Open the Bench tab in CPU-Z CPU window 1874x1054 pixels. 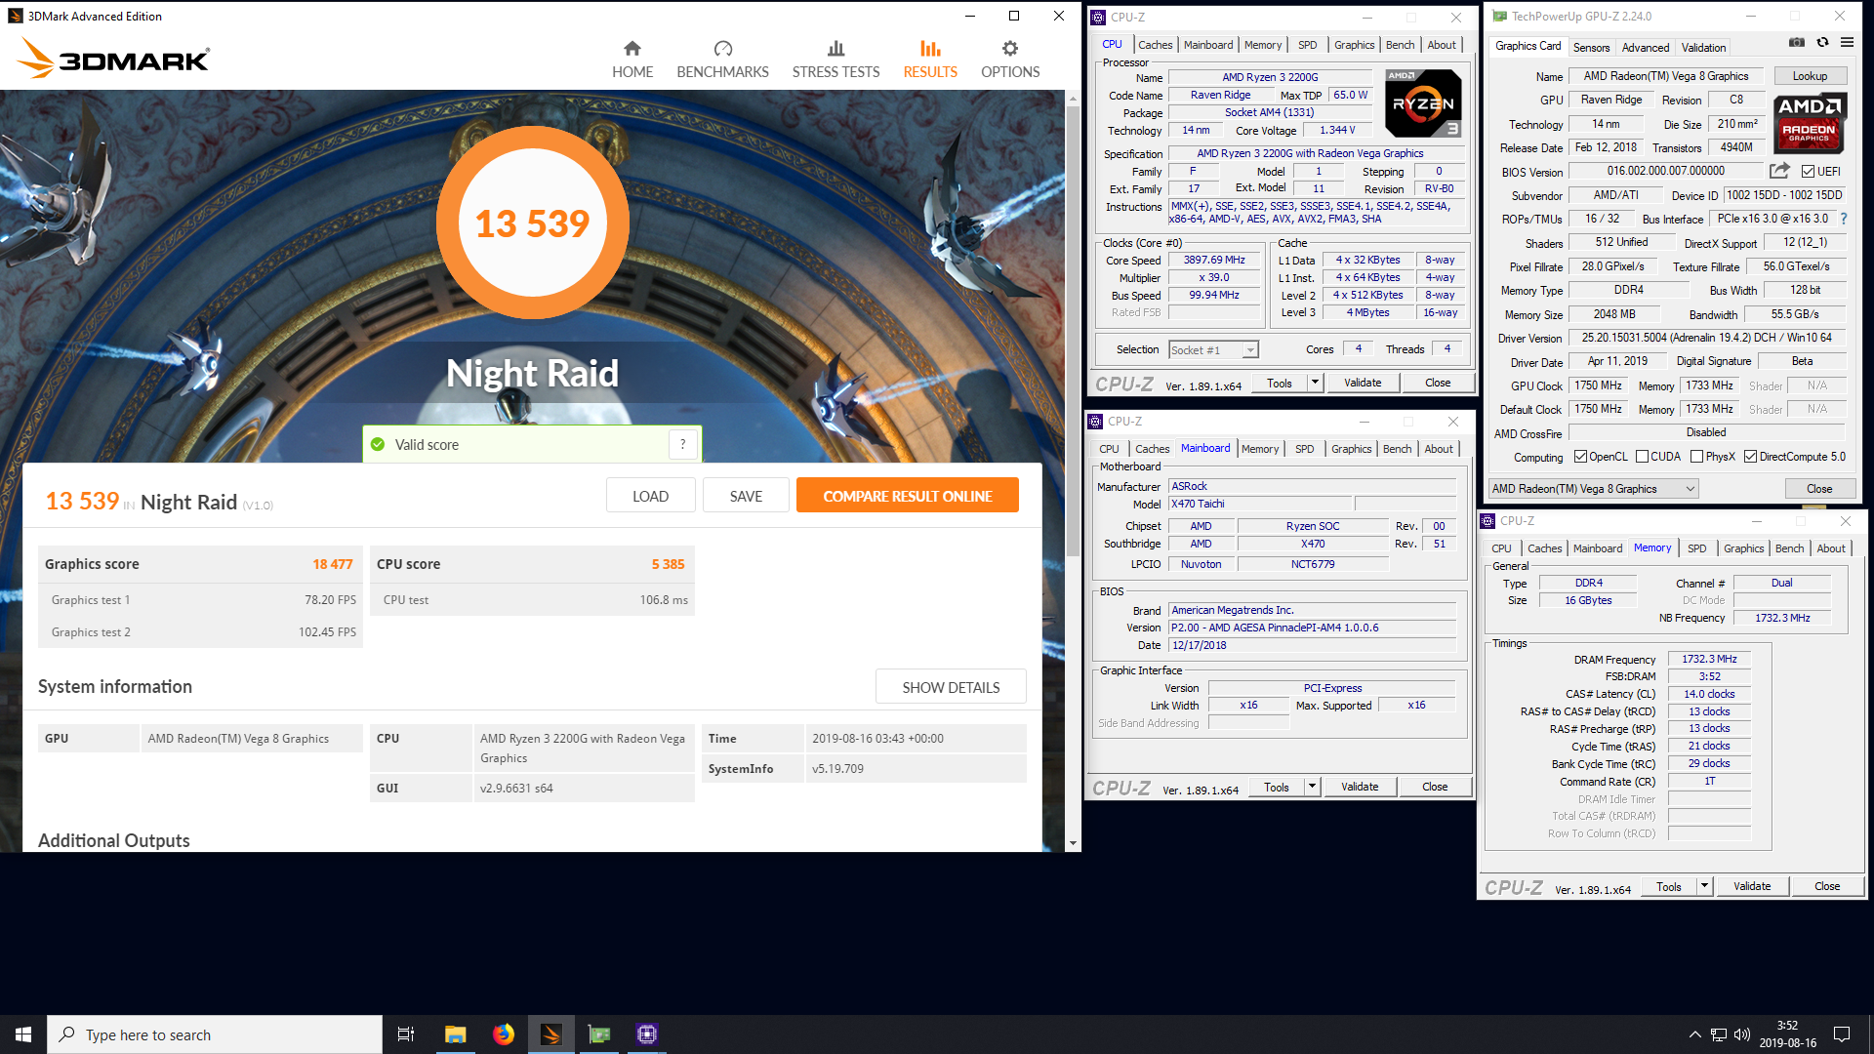pos(1400,45)
